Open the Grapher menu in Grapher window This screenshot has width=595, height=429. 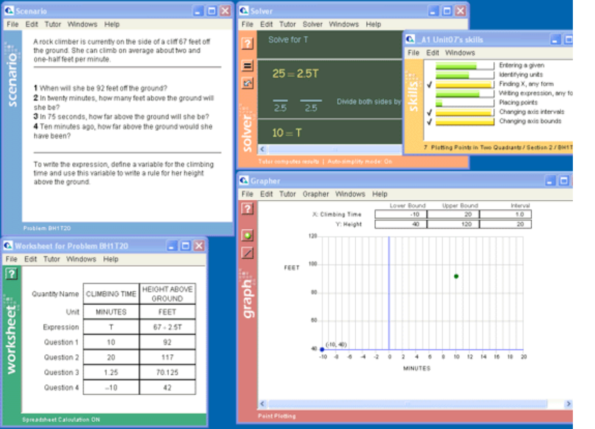[316, 194]
